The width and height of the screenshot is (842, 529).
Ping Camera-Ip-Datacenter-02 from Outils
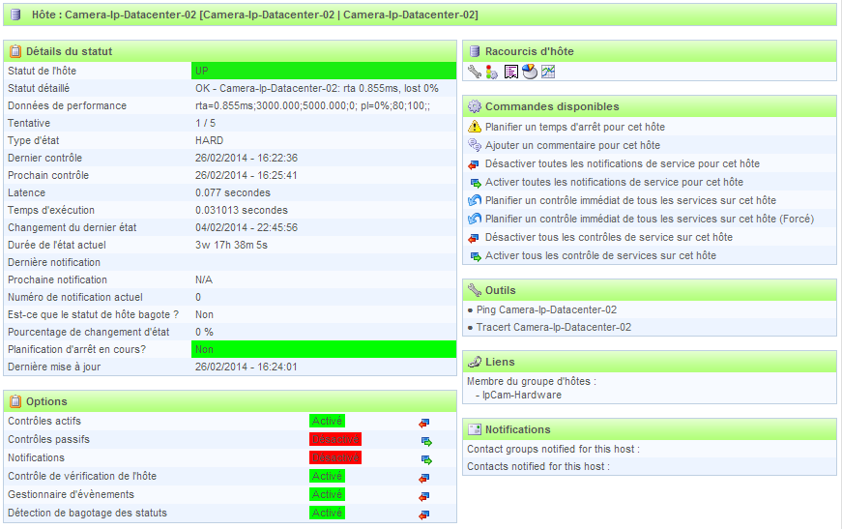pyautogui.click(x=546, y=309)
